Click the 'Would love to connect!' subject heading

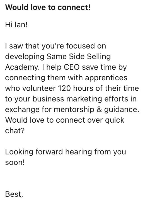coord(48,7)
